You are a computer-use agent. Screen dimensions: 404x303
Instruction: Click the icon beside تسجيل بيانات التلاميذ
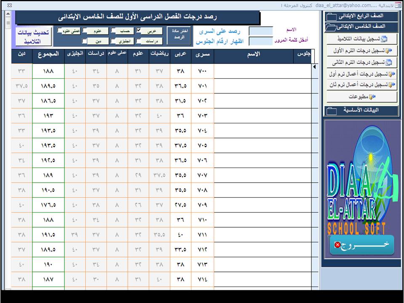pos(383,39)
